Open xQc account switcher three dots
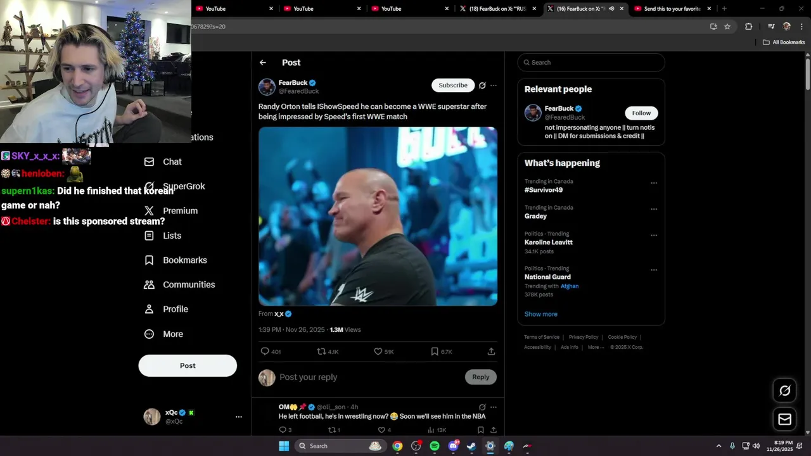 click(239, 417)
